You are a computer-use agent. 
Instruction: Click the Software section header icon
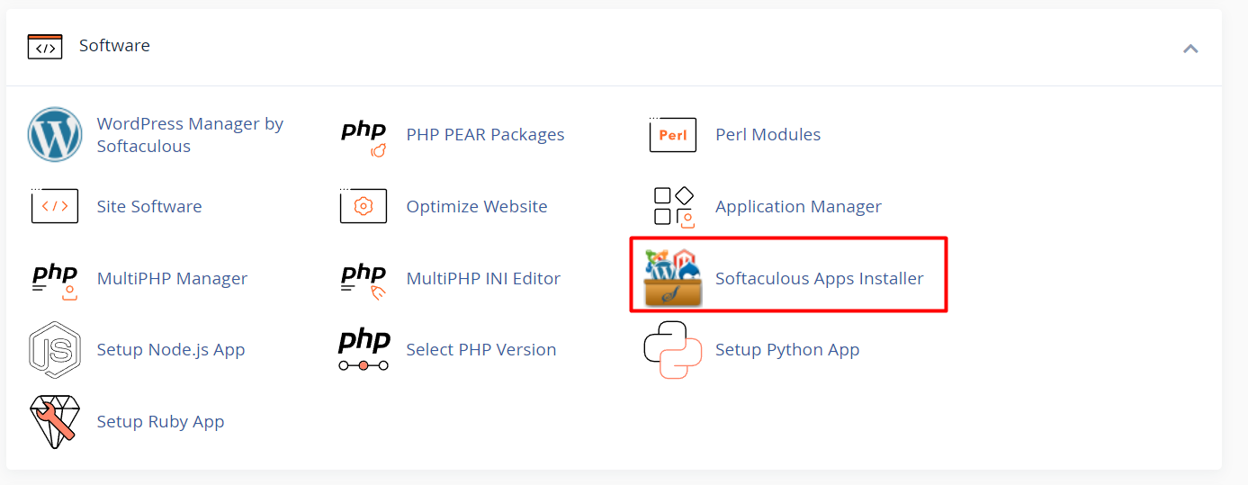(x=45, y=46)
